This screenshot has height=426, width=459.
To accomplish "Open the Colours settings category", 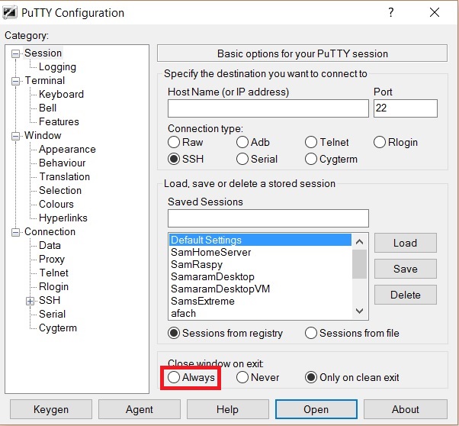I will point(56,204).
